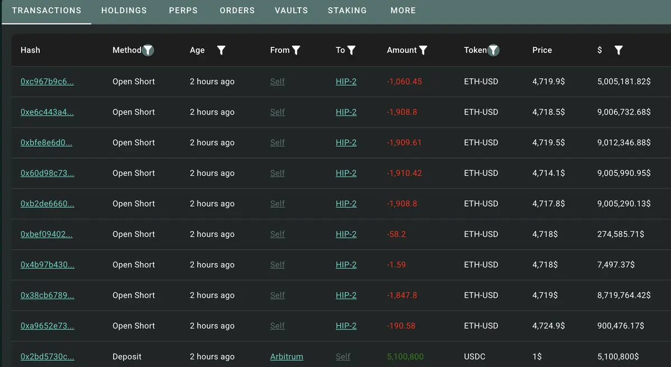The height and width of the screenshot is (367, 671).
Task: Click HIP-2 link in the 0xb2de6660 row
Action: (x=346, y=203)
